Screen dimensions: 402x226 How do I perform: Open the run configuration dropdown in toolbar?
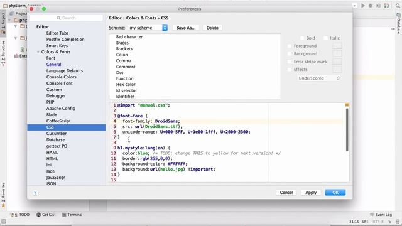point(354,6)
